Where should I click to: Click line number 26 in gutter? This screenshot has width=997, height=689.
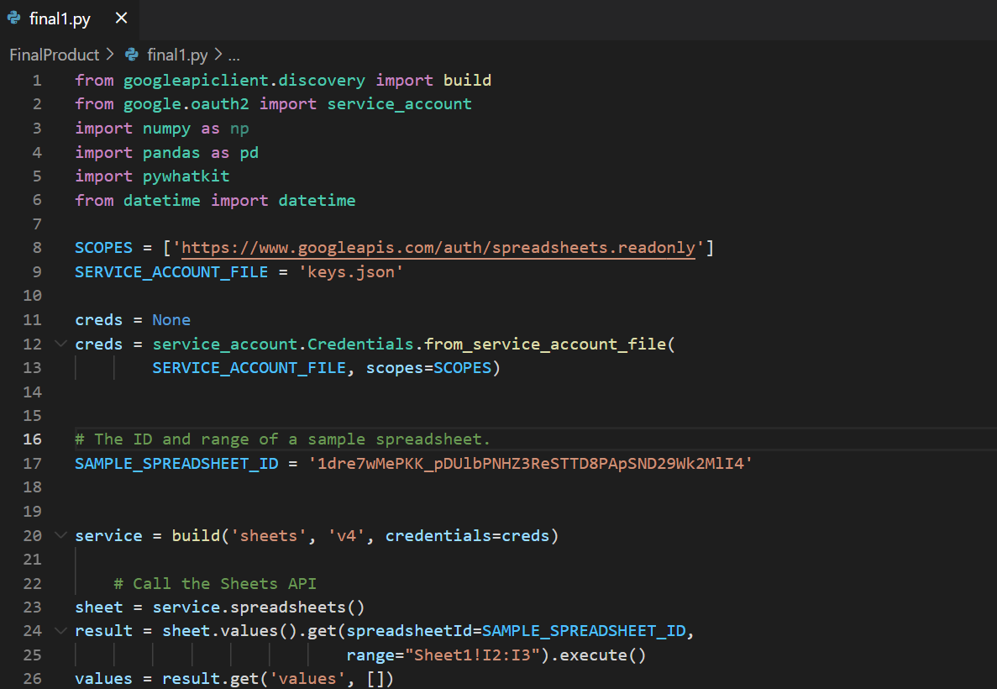(x=33, y=679)
